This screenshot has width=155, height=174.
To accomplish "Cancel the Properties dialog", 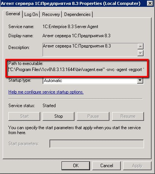I will tap(106, 166).
